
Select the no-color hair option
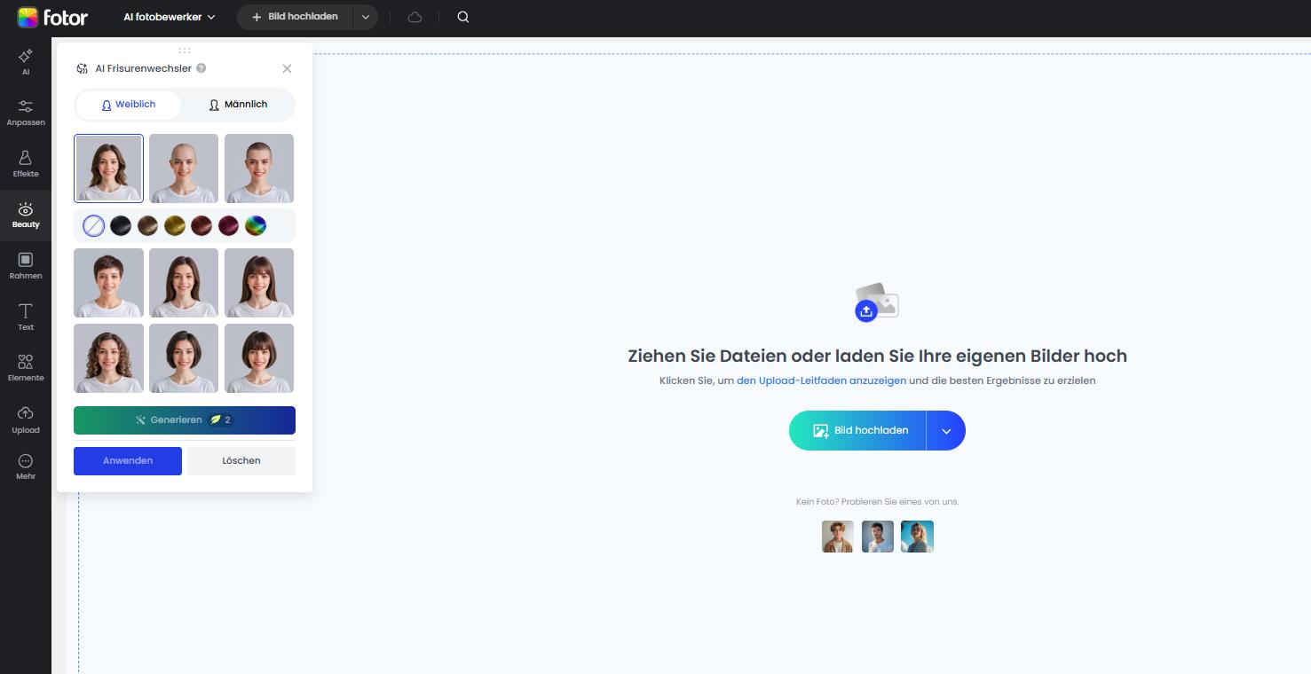click(x=94, y=226)
